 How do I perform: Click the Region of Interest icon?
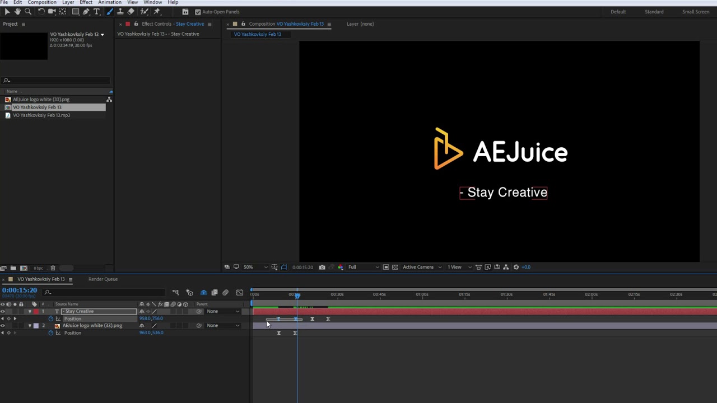tap(386, 267)
